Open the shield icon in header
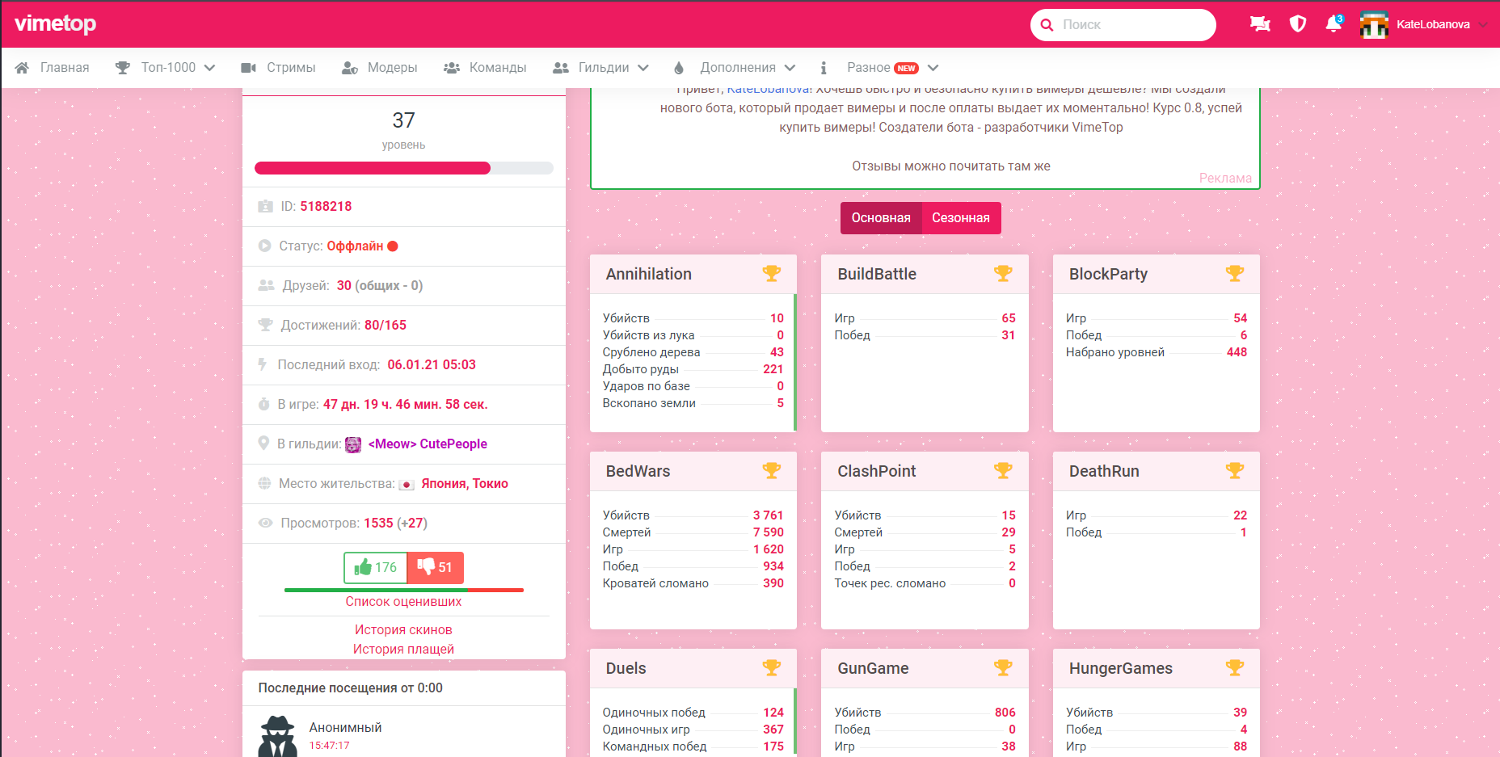Screen dimensions: 1500x757 tap(1298, 24)
